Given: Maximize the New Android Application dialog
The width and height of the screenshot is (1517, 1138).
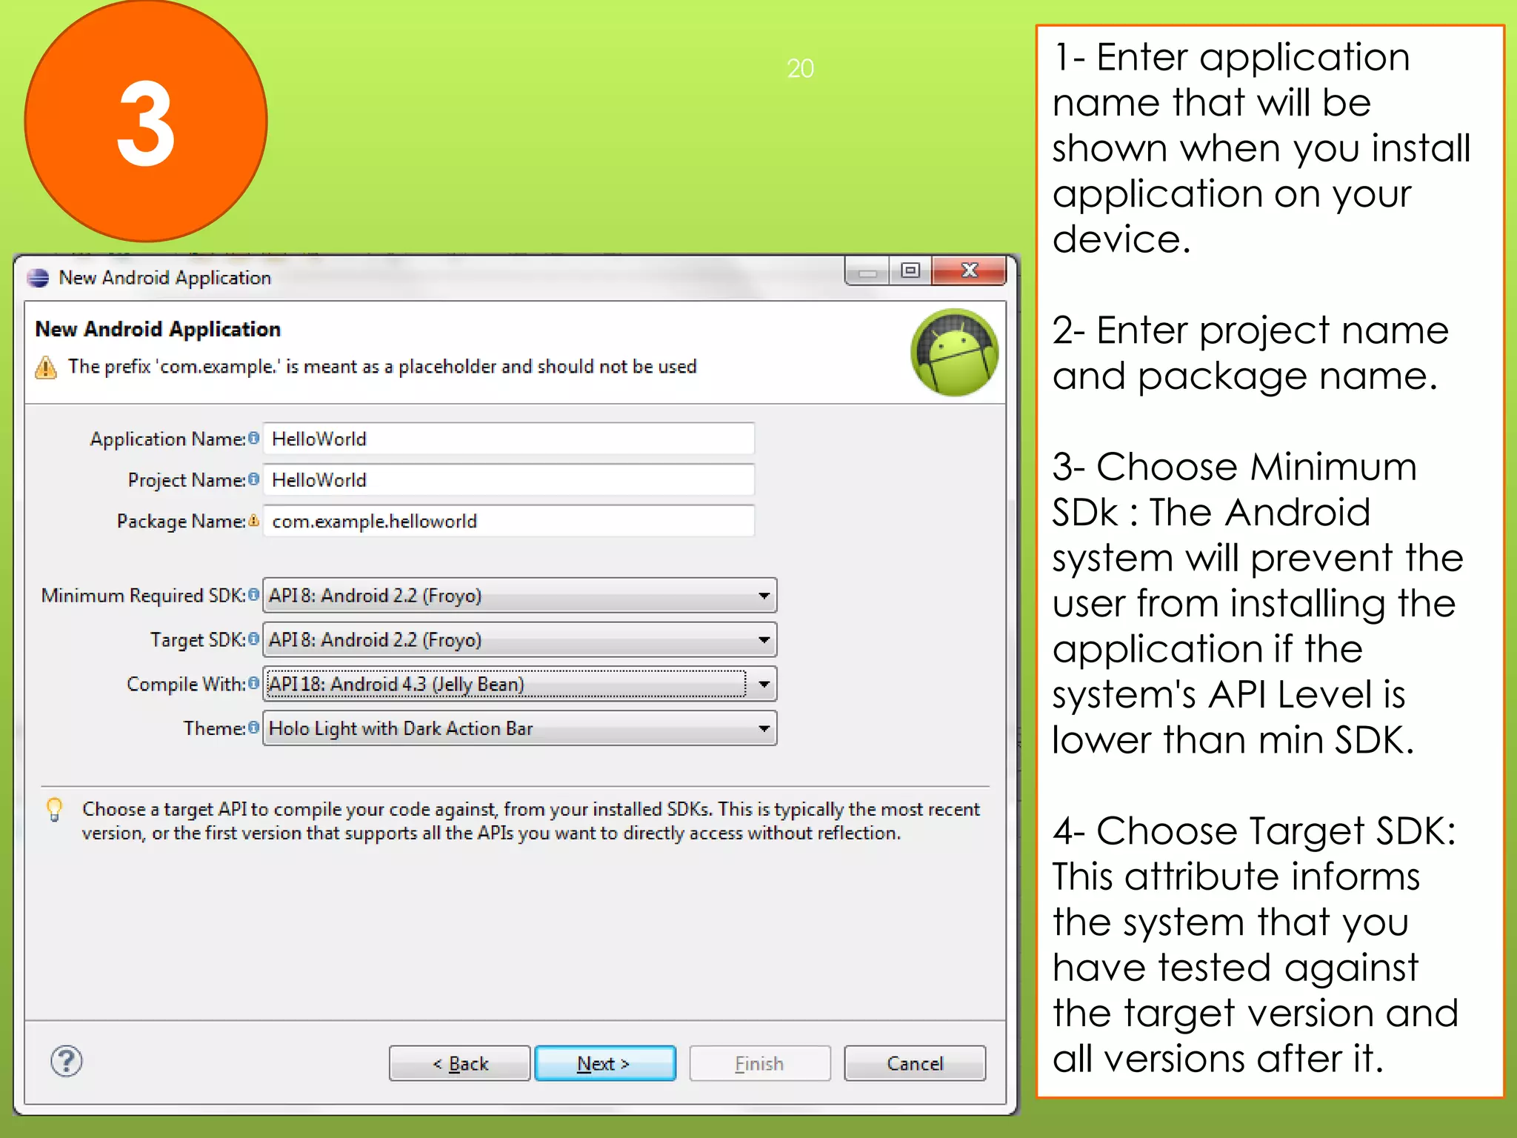Looking at the screenshot, I should point(910,270).
